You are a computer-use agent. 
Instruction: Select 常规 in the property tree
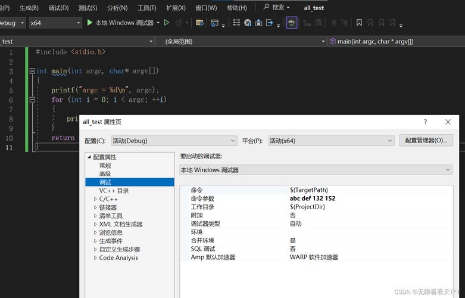point(105,166)
